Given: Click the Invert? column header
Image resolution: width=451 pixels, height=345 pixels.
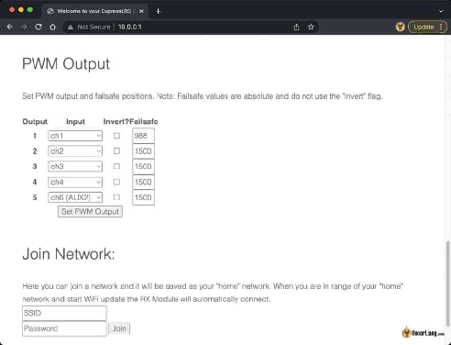Looking at the screenshot, I should pos(116,122).
